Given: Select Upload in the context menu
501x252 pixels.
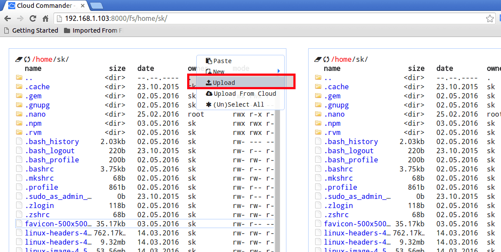Looking at the screenshot, I should pos(224,83).
